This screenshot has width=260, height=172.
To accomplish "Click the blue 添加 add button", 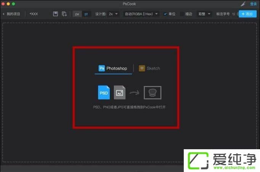I will pos(247,14).
